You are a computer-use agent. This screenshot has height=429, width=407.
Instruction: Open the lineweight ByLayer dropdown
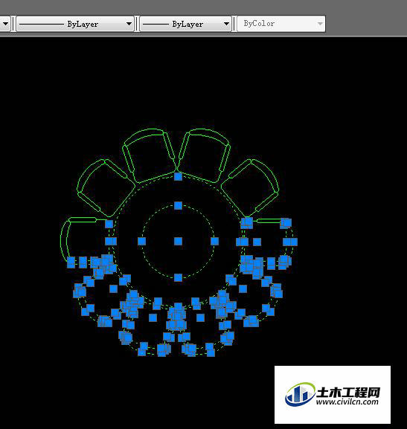coord(186,24)
